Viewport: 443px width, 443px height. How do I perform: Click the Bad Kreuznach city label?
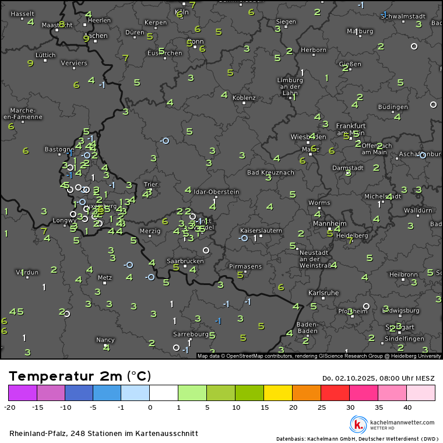(x=270, y=173)
